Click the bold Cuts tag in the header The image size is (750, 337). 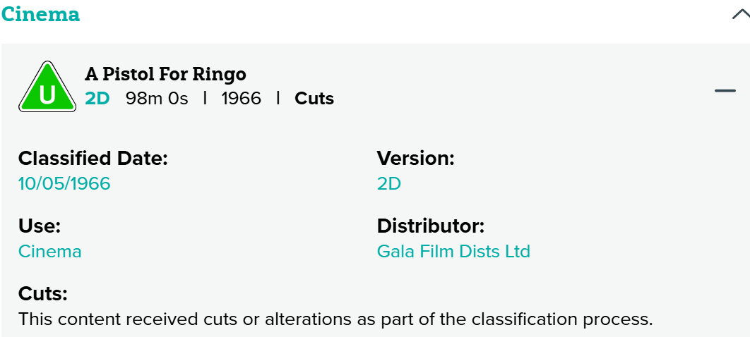(x=314, y=99)
